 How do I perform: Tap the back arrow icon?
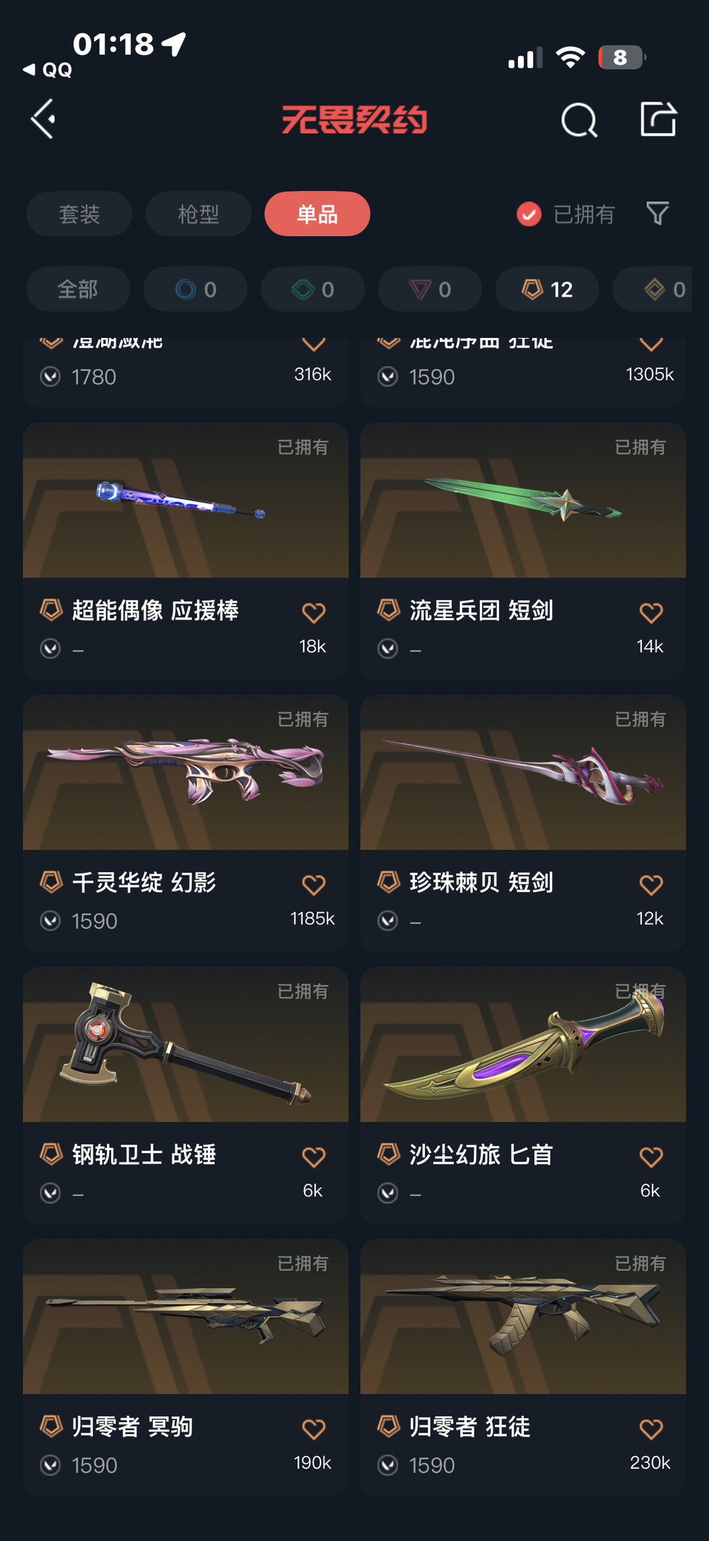43,119
